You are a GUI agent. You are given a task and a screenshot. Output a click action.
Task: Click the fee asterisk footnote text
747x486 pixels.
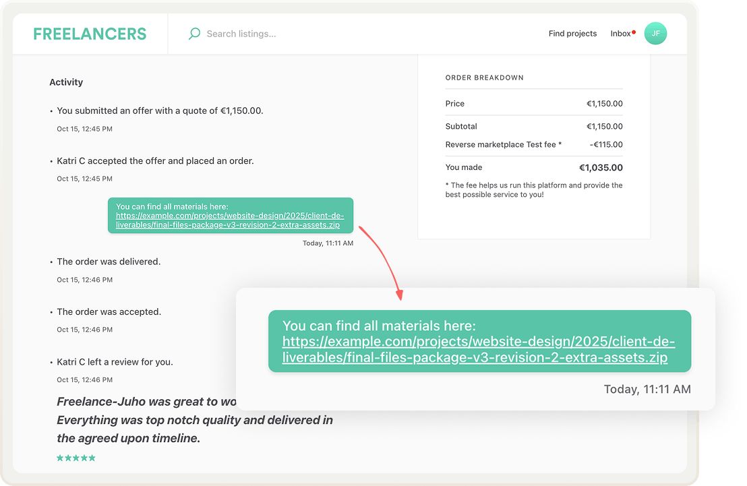(x=533, y=189)
